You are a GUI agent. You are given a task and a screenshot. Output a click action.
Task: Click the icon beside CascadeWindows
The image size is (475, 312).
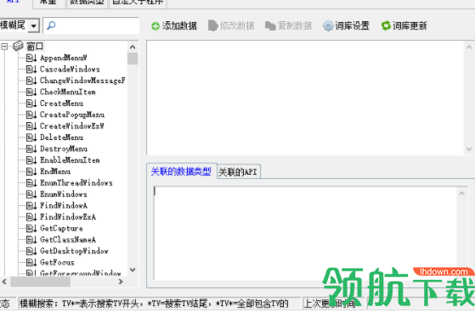31,70
